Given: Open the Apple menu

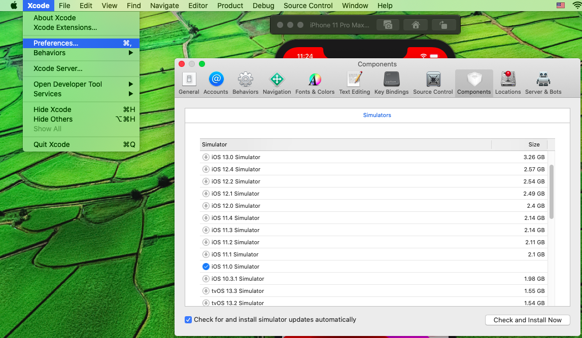Looking at the screenshot, I should point(14,6).
